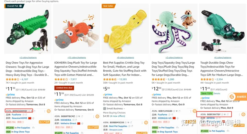Open the +15 colors/patterns link
The height and width of the screenshot is (134, 247).
77,58
